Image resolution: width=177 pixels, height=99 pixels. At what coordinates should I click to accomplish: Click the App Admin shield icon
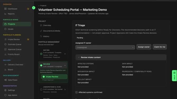pos(5,95)
